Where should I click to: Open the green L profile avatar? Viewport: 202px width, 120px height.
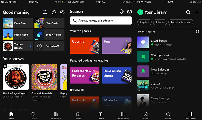click(x=140, y=12)
